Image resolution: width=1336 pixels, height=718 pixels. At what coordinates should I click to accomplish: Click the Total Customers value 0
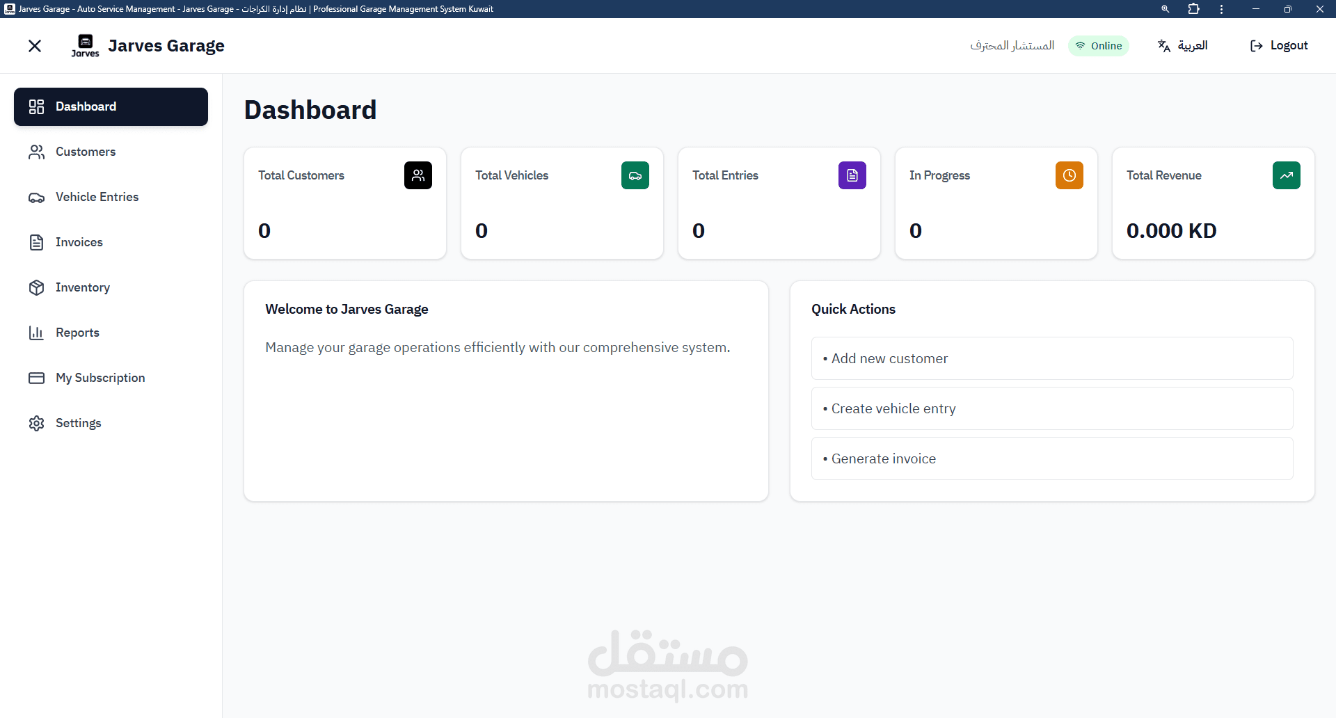(264, 231)
